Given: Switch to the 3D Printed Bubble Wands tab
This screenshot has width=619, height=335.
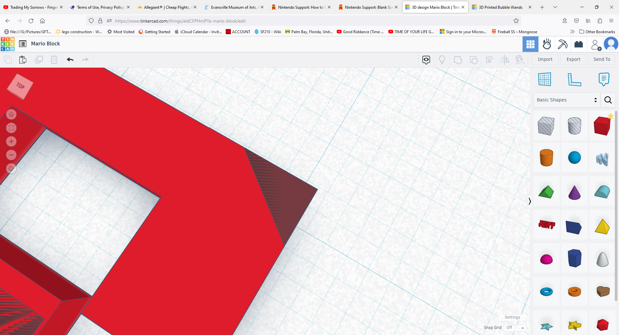Looking at the screenshot, I should tap(498, 7).
